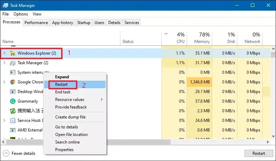
Task: Click the 1,346.8 MB memory cell
Action: point(200,82)
